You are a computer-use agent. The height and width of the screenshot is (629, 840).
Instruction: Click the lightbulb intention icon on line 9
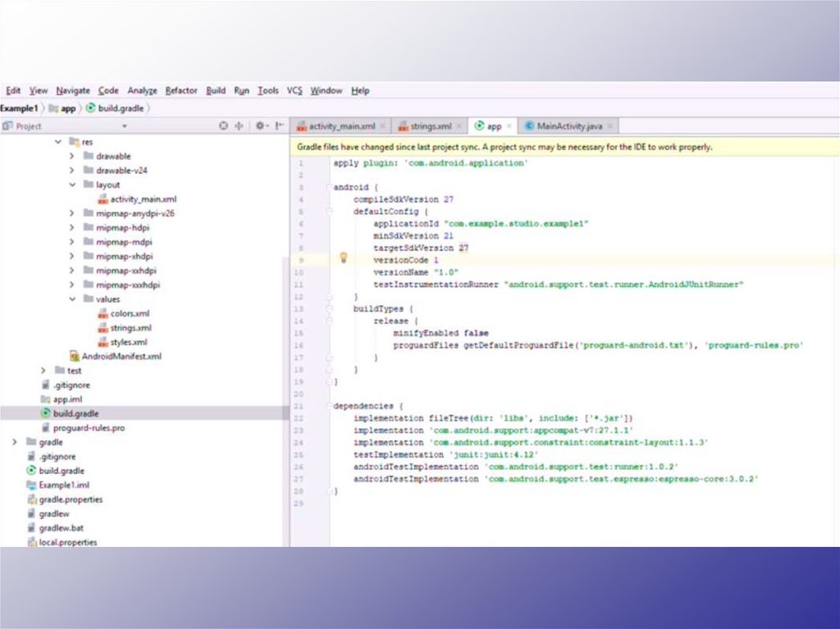pyautogui.click(x=344, y=258)
